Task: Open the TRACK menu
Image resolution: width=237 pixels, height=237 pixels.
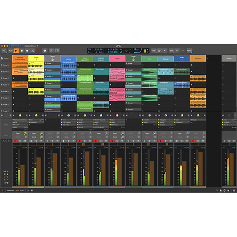Action: pos(189,51)
